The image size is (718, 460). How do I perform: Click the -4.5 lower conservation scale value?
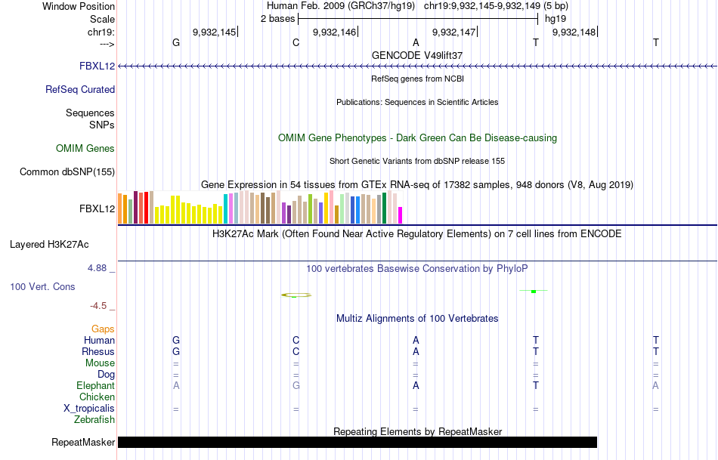coord(98,305)
